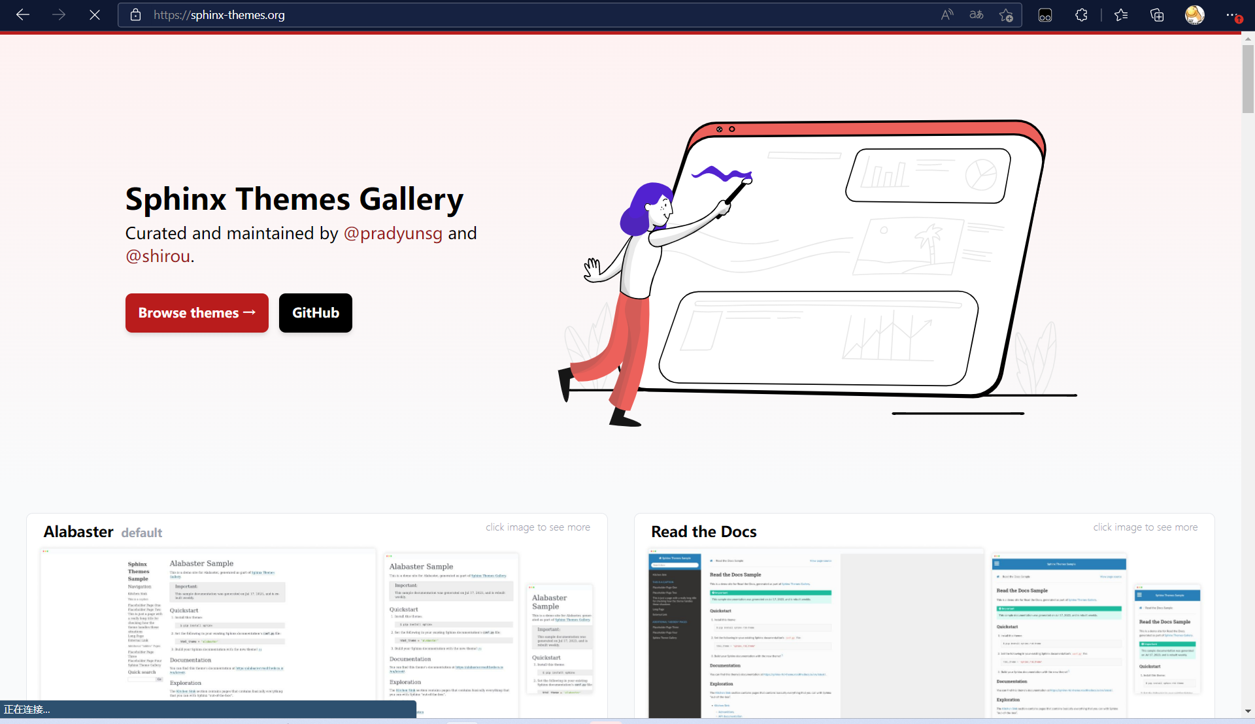Open the Read the Docs desktop preview
This screenshot has height=724, width=1255.
click(816, 634)
